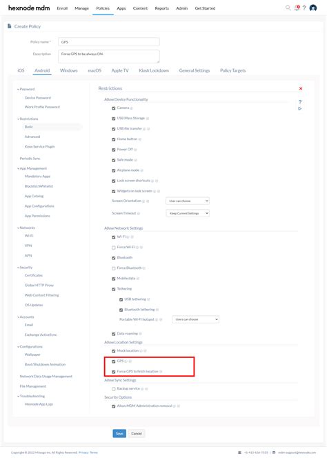Click info icon next to USB tethering
Viewport: 327px width, 458px height.
[148, 299]
